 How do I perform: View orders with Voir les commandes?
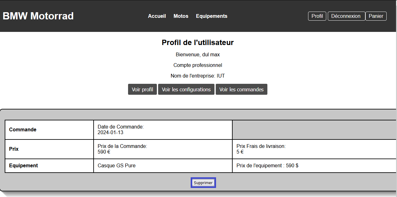pos(241,89)
